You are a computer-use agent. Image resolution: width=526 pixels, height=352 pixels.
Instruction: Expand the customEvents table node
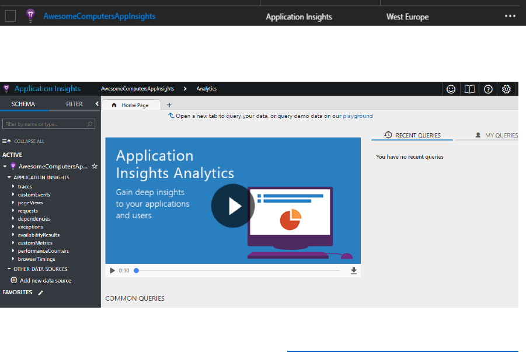pos(13,195)
